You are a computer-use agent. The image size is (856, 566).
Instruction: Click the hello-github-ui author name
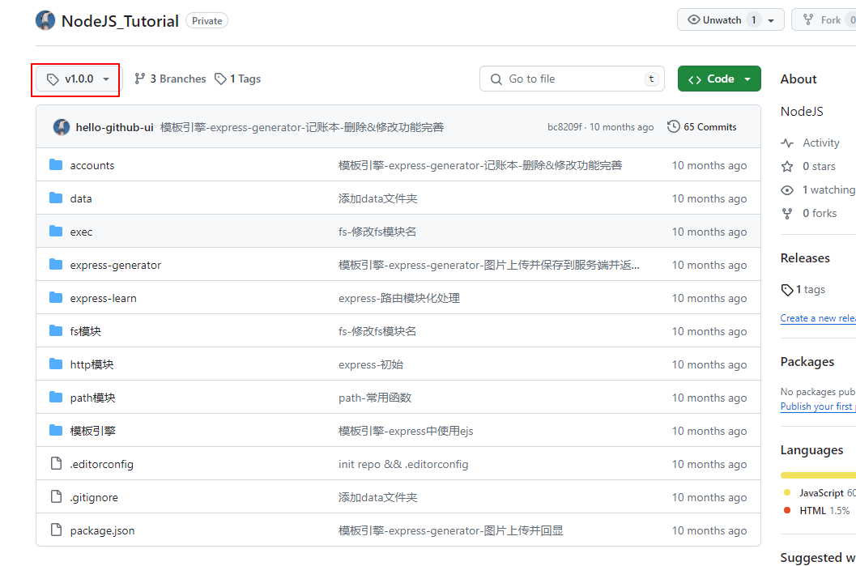click(115, 127)
